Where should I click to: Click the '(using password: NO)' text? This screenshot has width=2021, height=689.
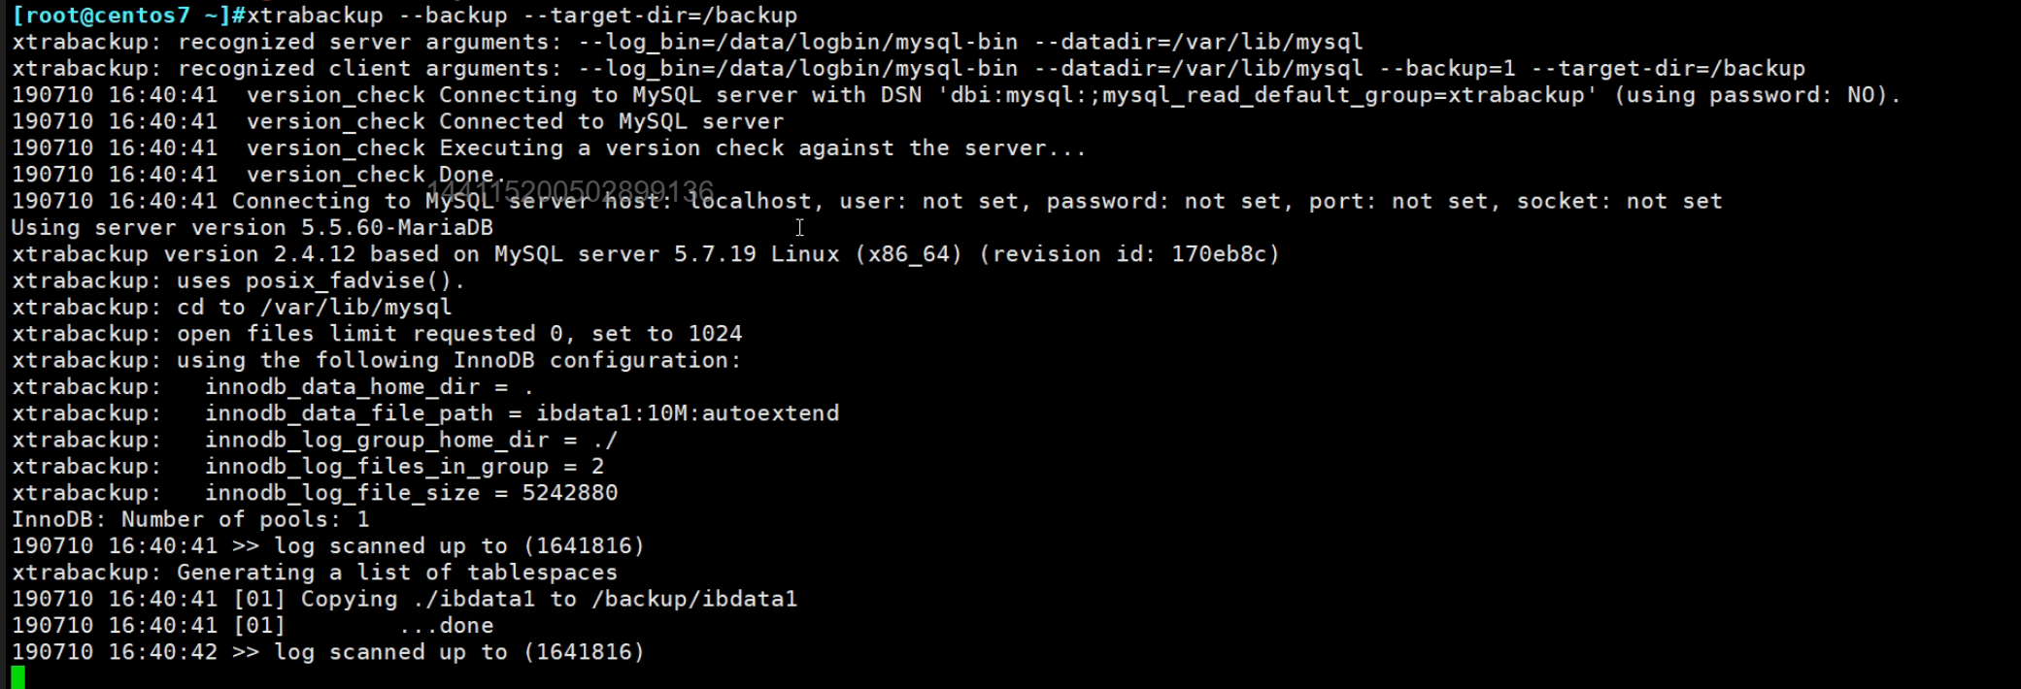click(x=1755, y=95)
